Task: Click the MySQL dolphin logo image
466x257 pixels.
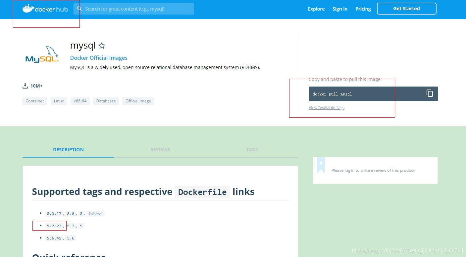Action: pyautogui.click(x=42, y=54)
